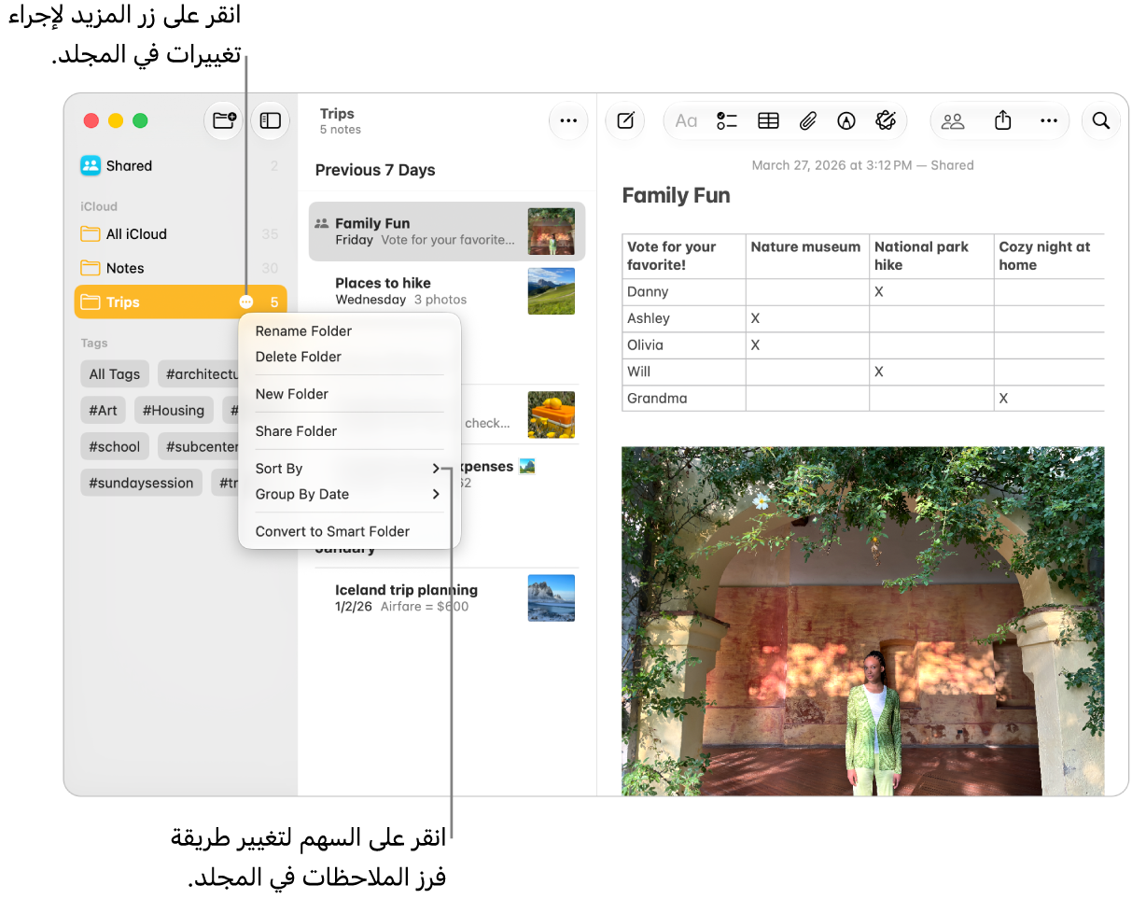1132x899 pixels.
Task: Click the writing tools sparkle icon
Action: coord(886,120)
